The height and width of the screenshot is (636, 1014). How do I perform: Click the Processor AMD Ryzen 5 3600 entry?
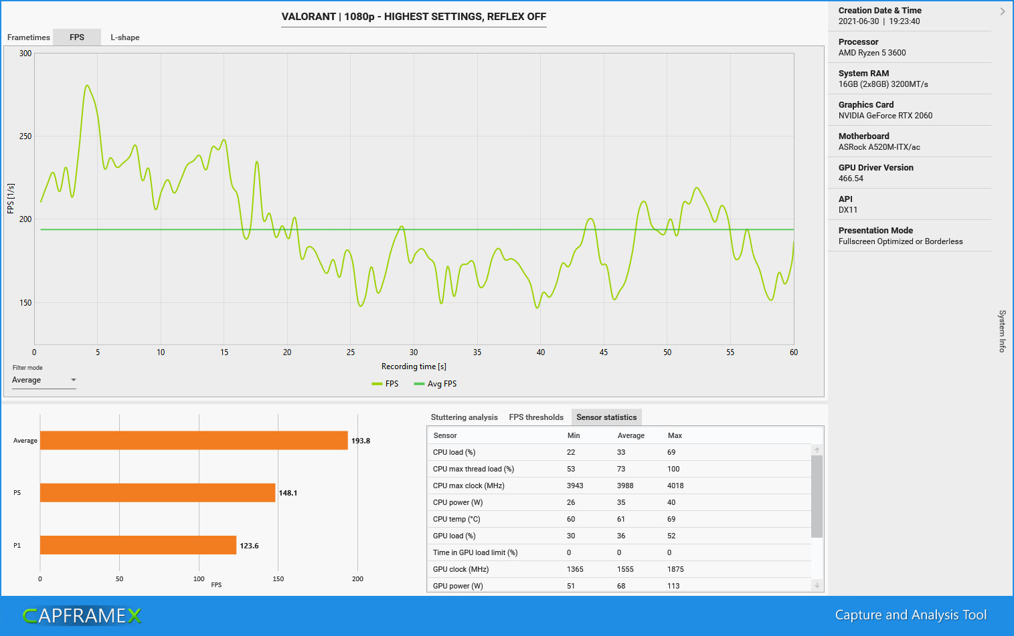point(910,47)
